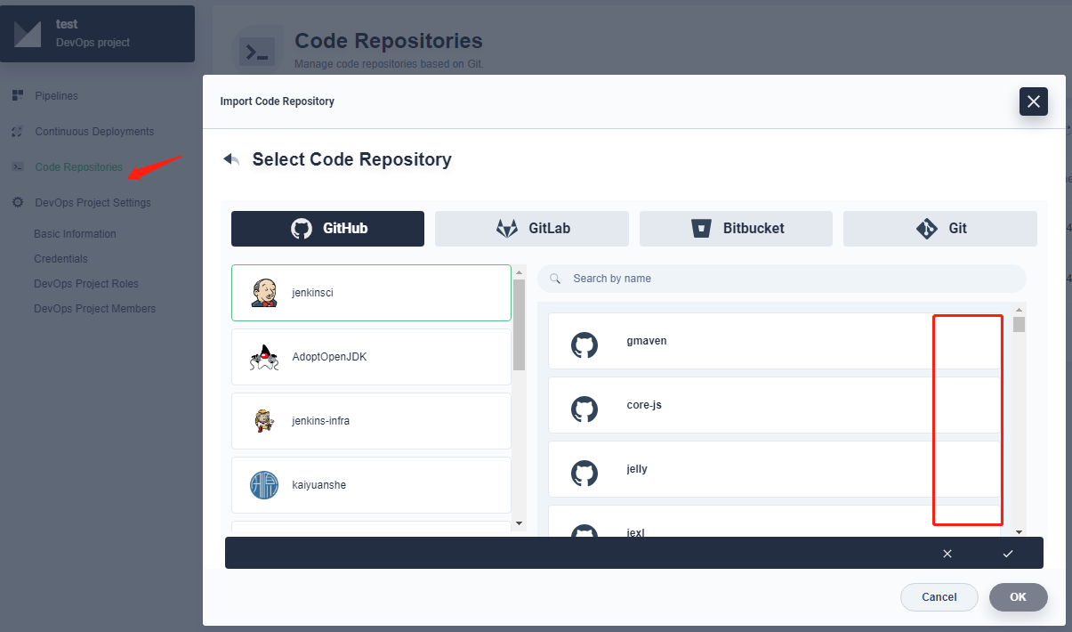The width and height of the screenshot is (1072, 632).
Task: Open Code Repositories in the sidebar
Action: pos(79,167)
